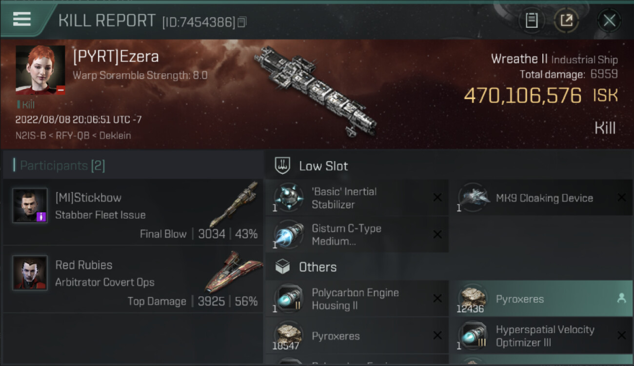634x366 pixels.
Task: Copy the kill report ID icon
Action: pos(242,22)
